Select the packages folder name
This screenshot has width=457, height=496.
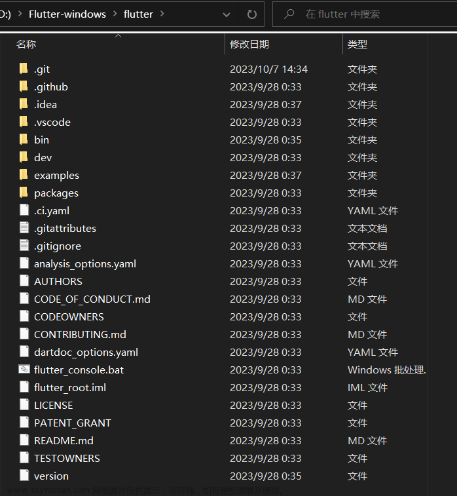(56, 193)
